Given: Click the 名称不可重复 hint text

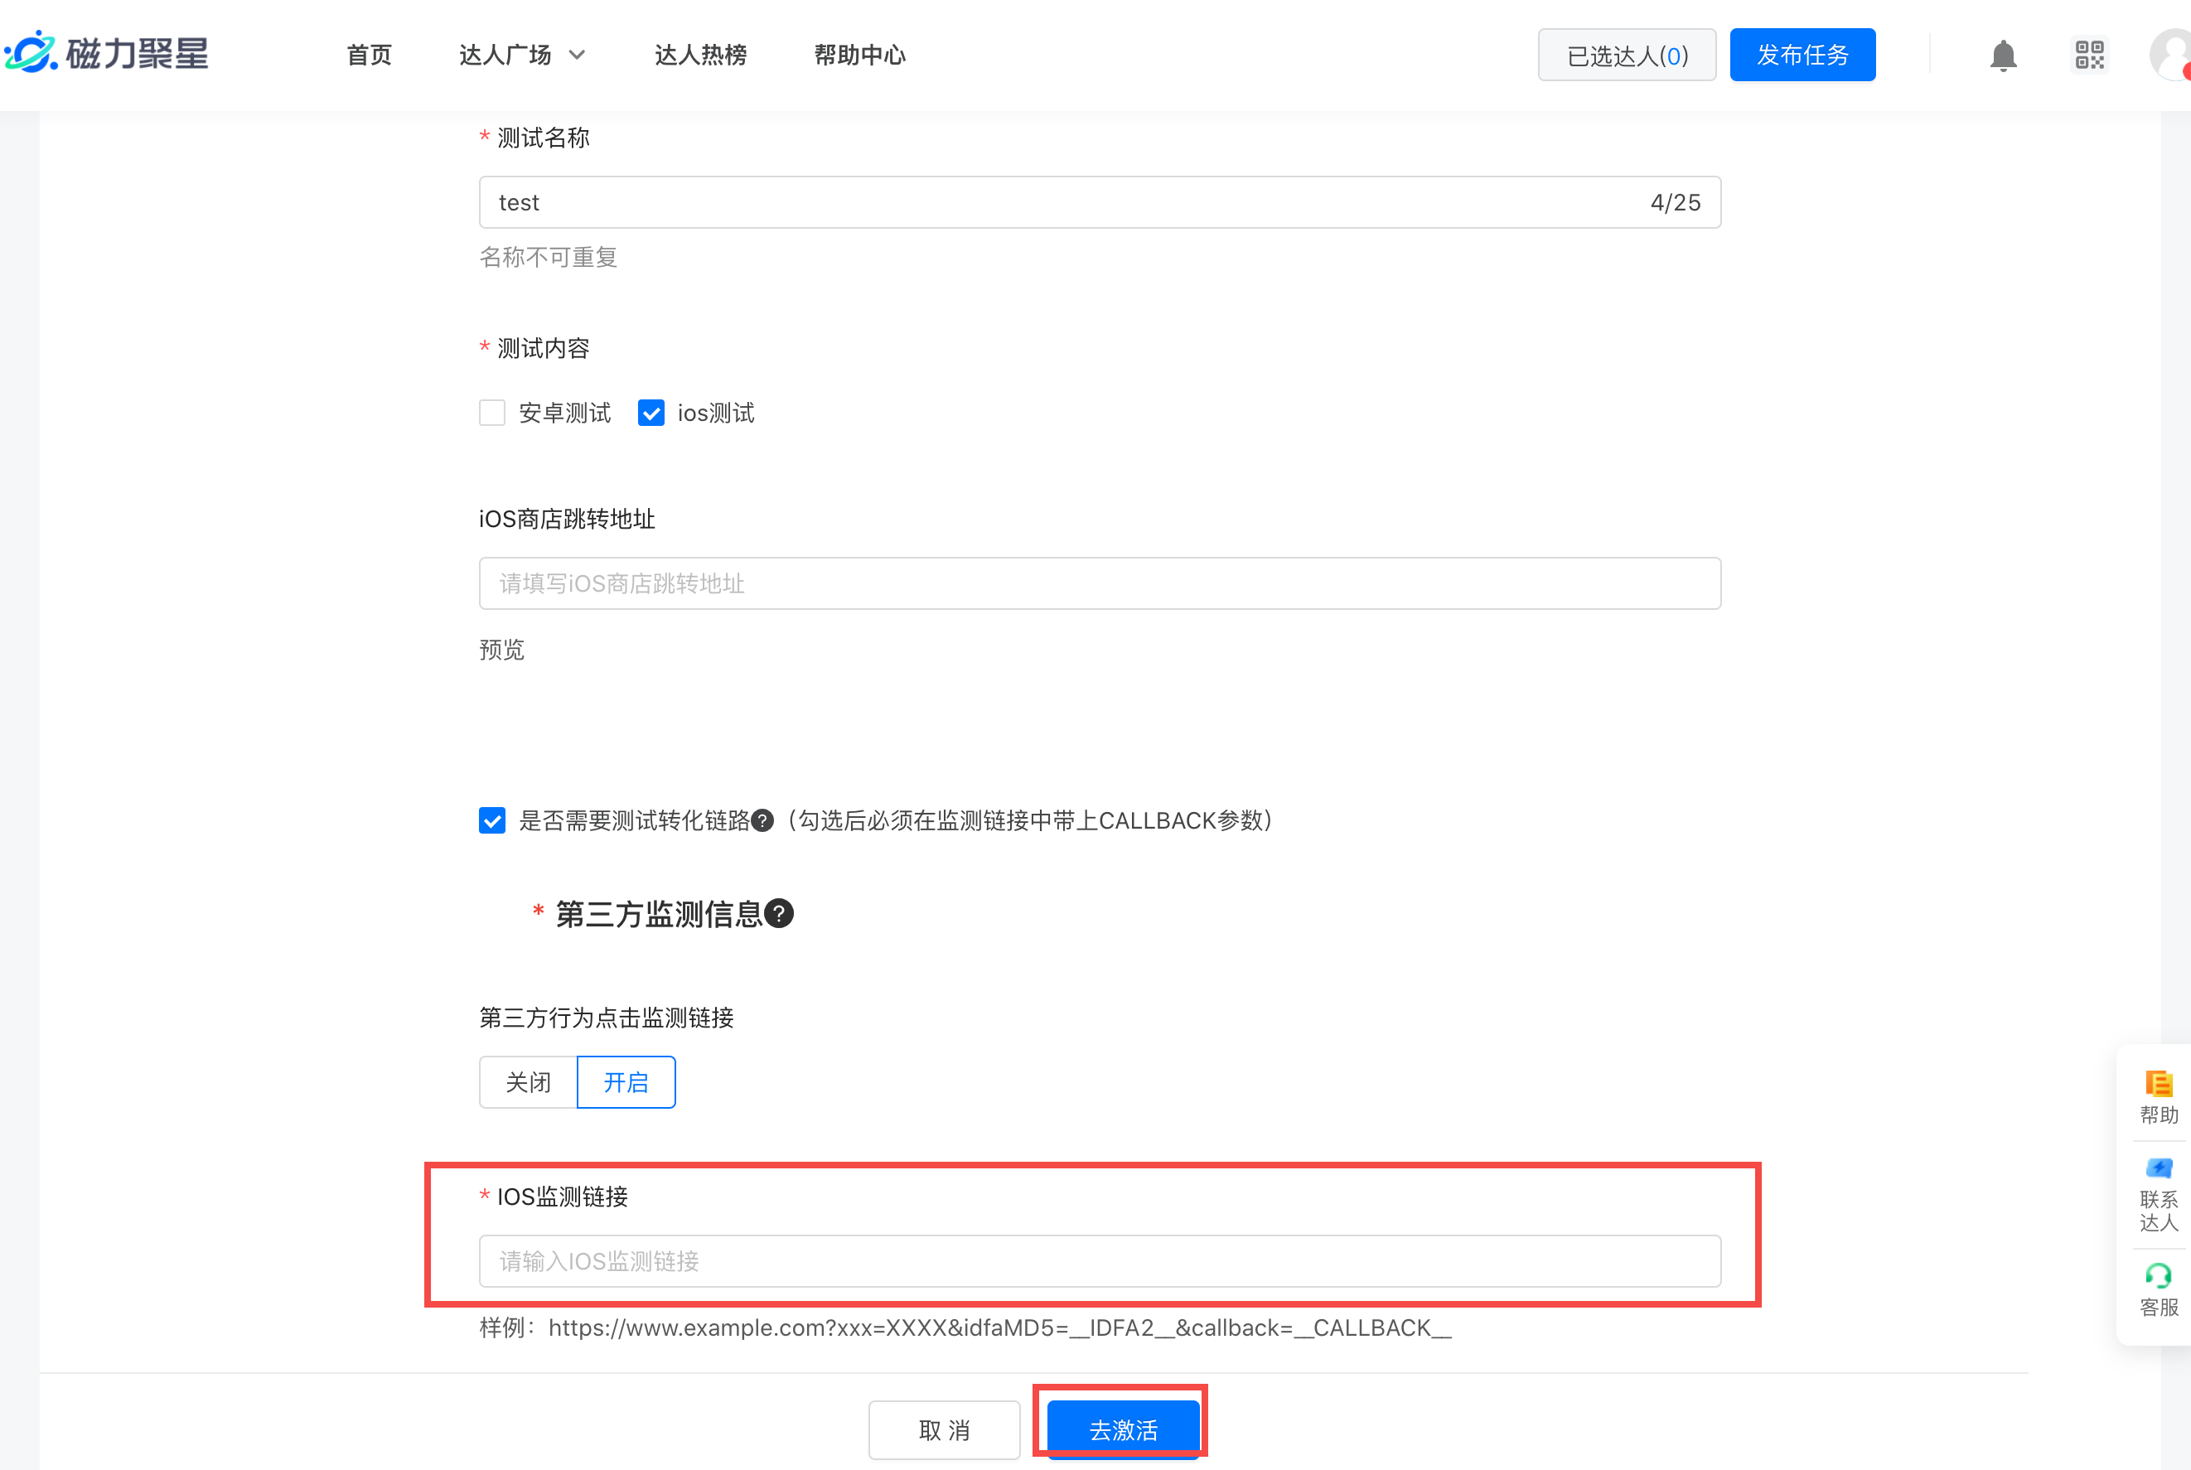Looking at the screenshot, I should [549, 257].
